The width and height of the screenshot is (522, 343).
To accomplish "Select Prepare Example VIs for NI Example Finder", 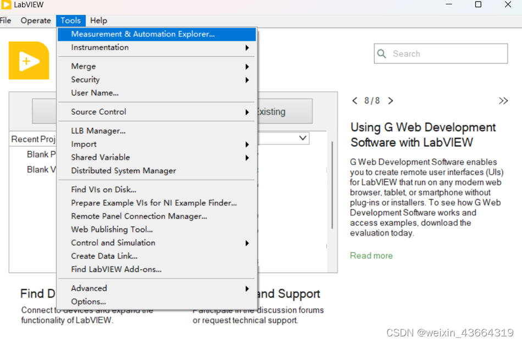I will (157, 203).
